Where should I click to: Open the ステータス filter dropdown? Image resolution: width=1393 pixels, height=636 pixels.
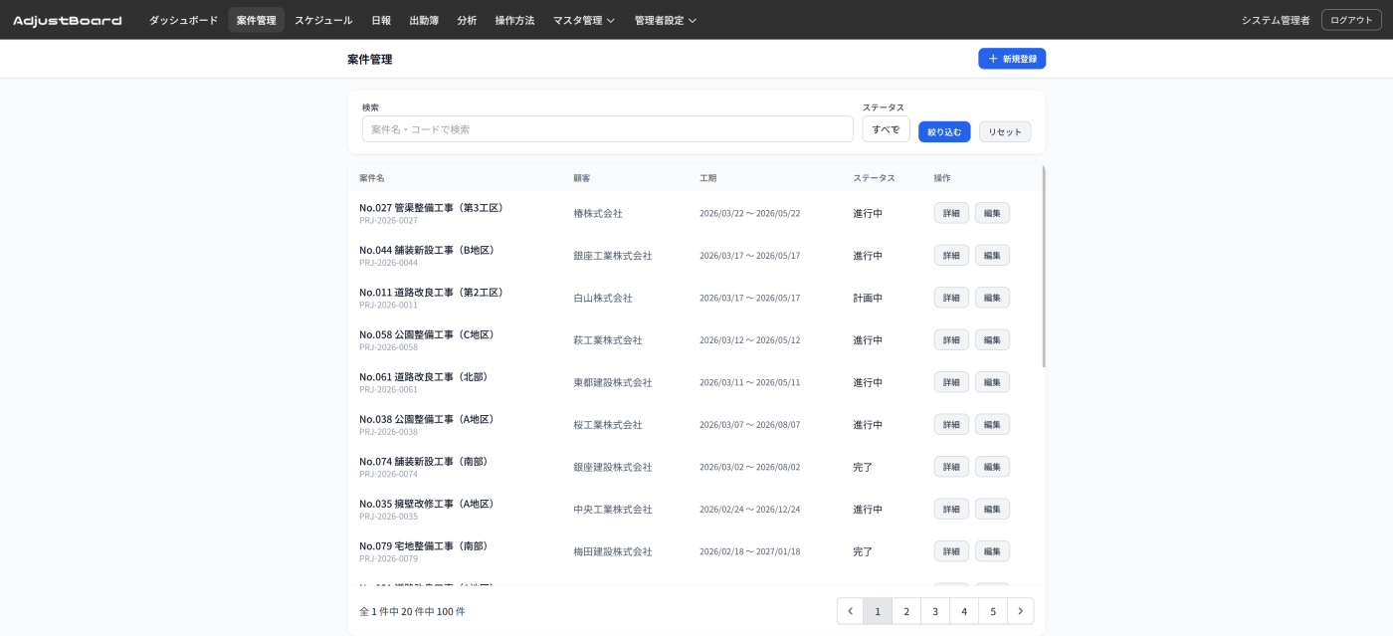(x=886, y=129)
